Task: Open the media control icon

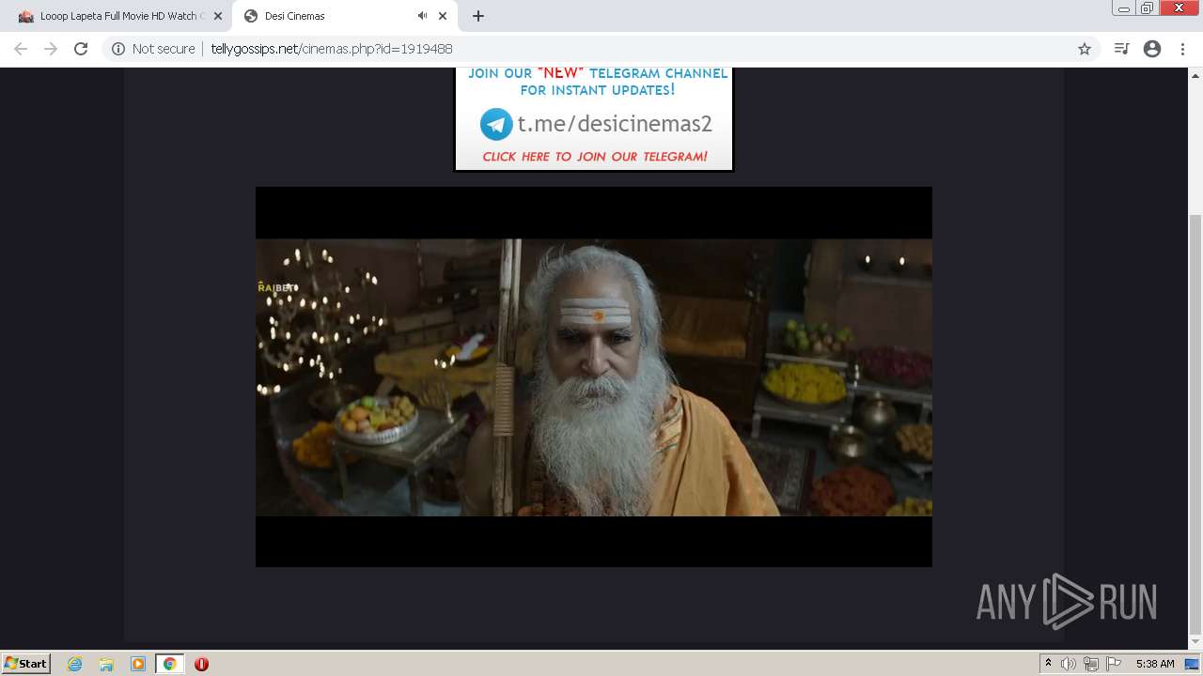Action: tap(1121, 49)
